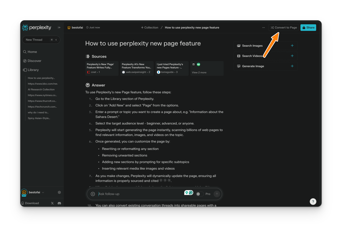342x227 pixels.
Task: Submit follow-up with the up-arrow button
Action: pos(217,194)
